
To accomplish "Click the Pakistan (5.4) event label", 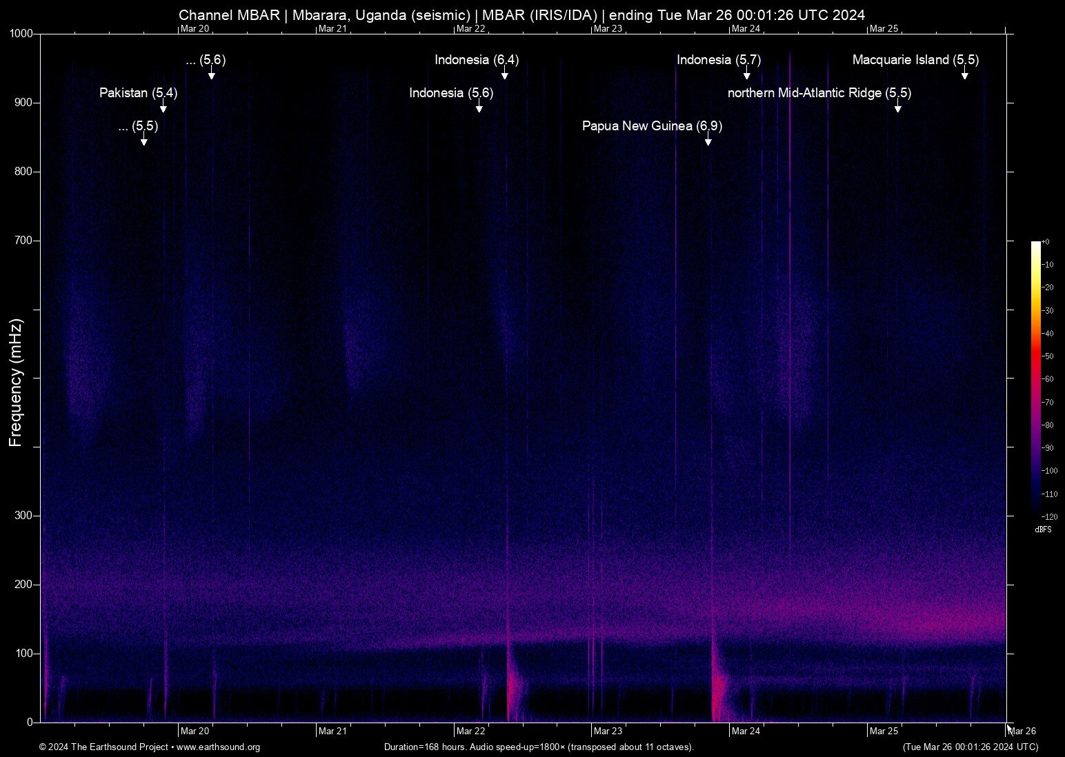I will click(138, 93).
